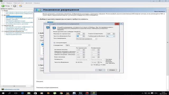
Task: Open Информация о системе link
Action: 12,89
